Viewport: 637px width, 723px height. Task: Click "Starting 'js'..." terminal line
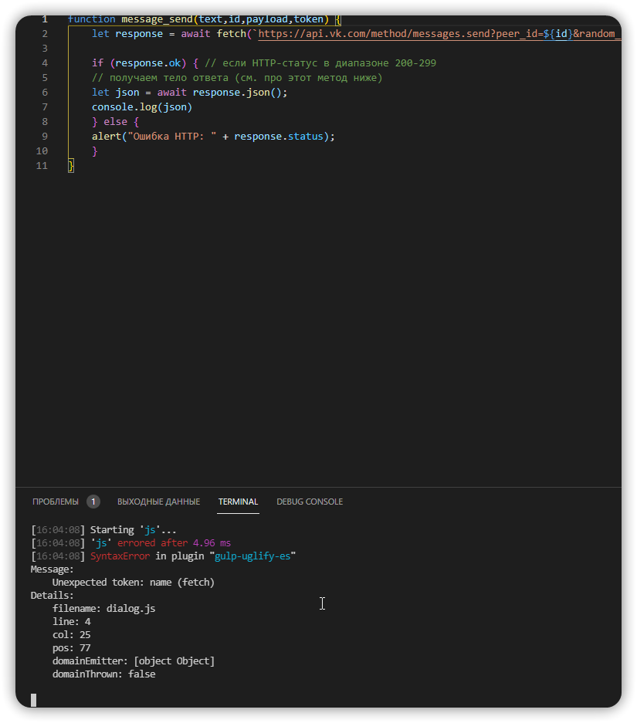134,530
